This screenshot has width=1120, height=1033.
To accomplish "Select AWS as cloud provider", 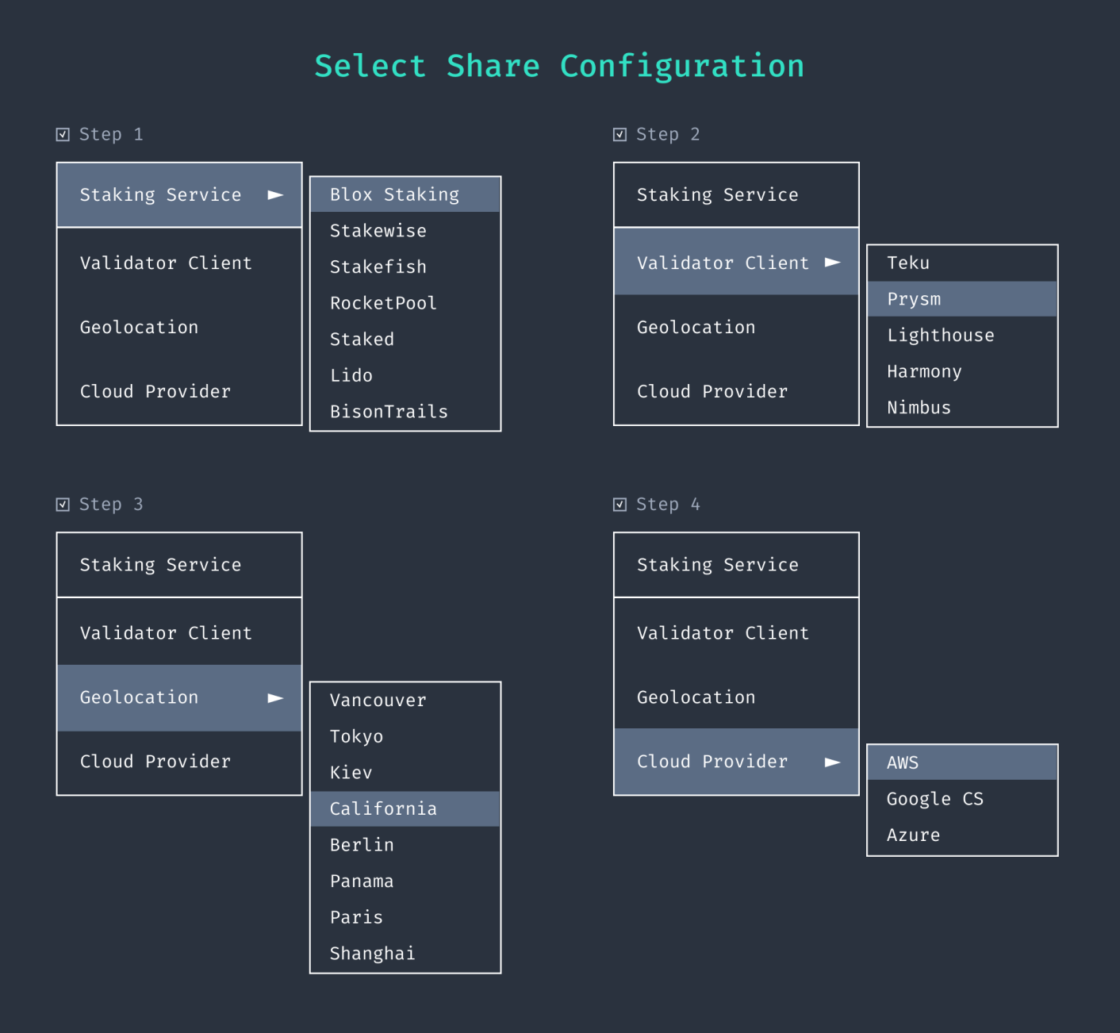I will [x=903, y=763].
